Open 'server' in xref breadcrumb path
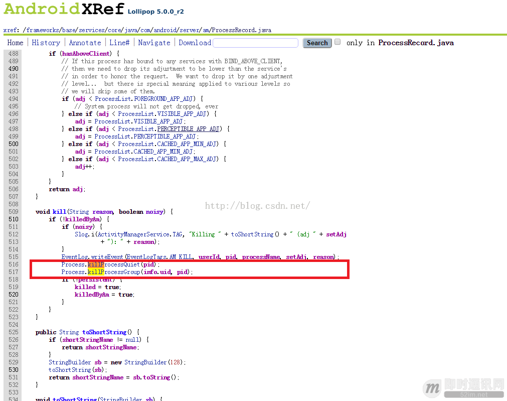Viewport: 507px width, 401px height. tap(190, 30)
